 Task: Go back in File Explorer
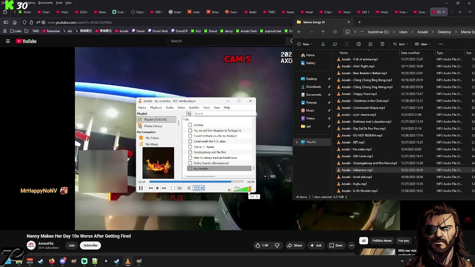(299, 32)
